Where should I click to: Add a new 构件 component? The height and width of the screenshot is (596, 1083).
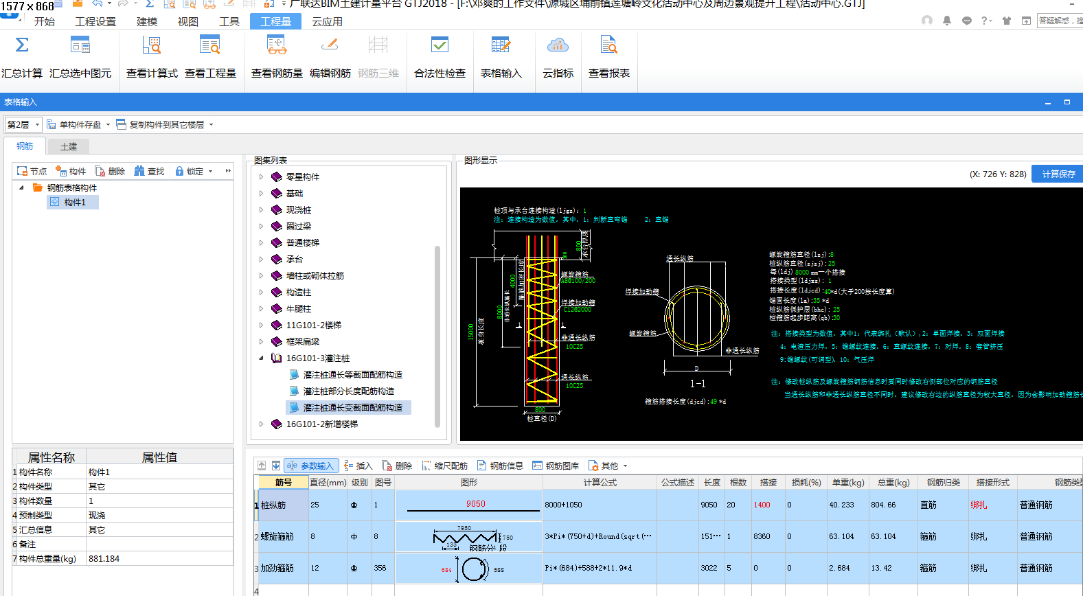click(x=71, y=171)
